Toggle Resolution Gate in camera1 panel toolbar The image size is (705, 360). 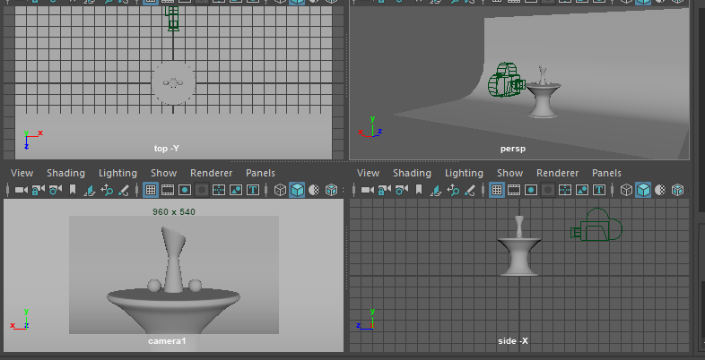184,190
